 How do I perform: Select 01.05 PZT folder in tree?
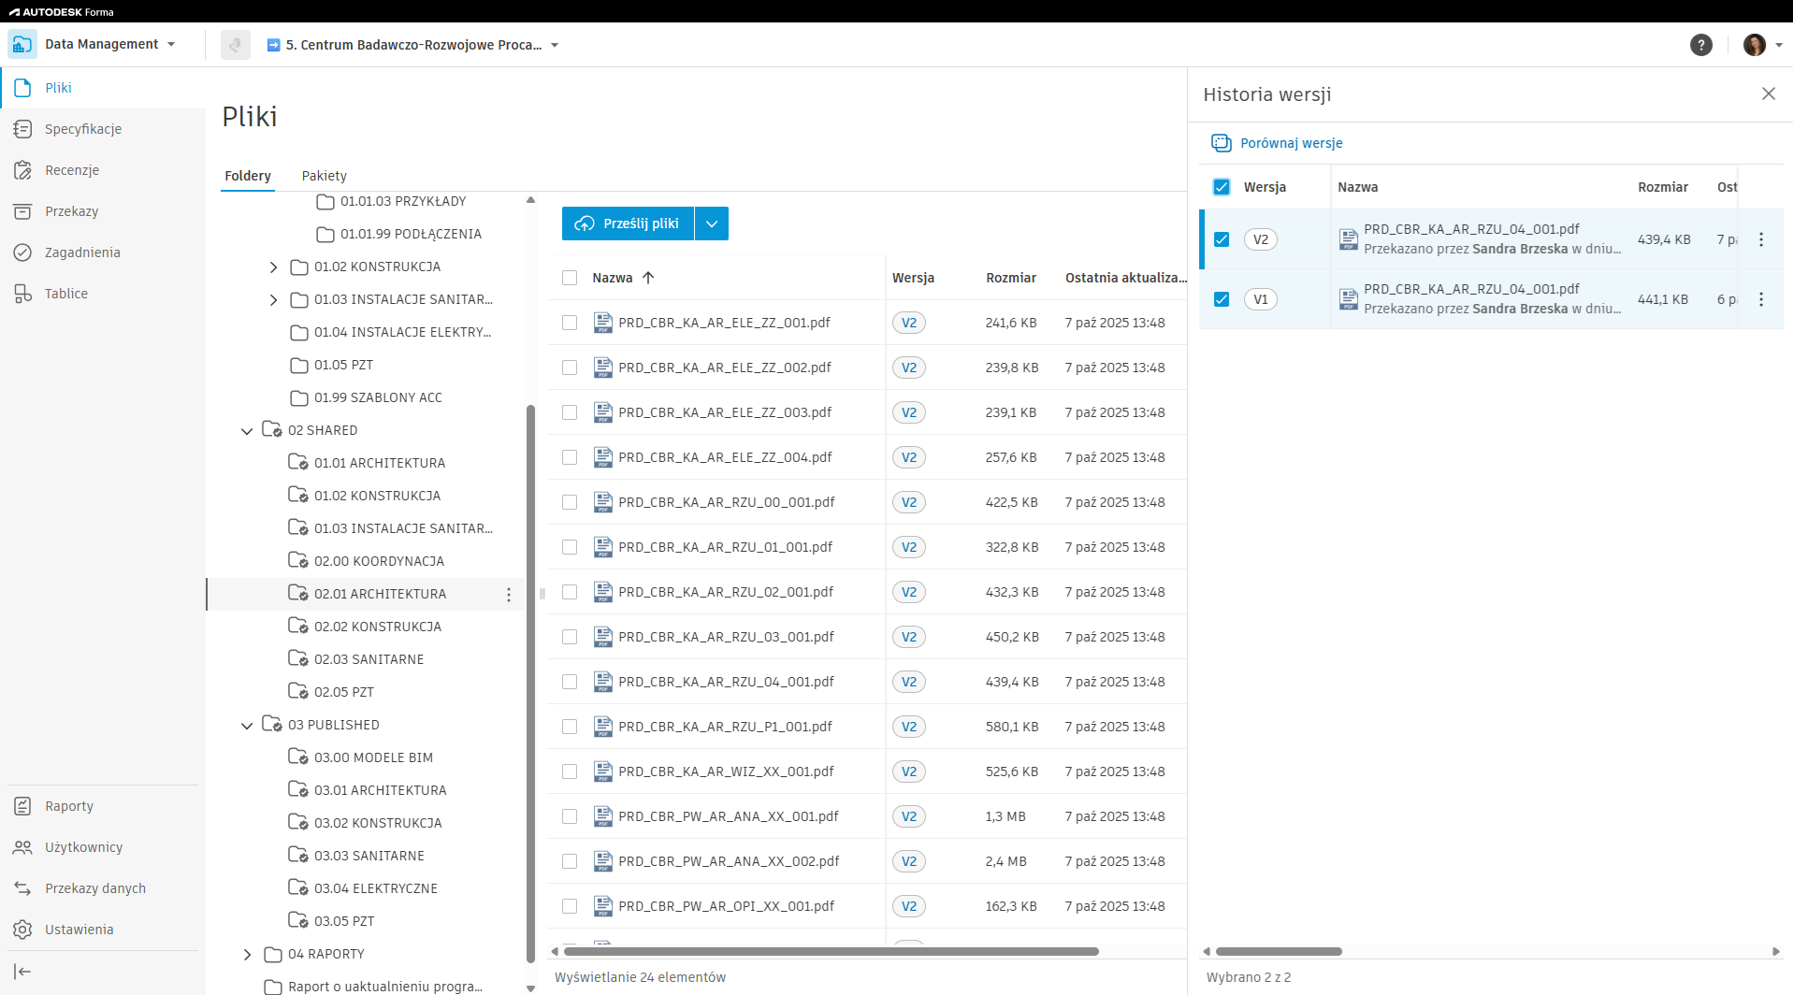[x=343, y=365]
